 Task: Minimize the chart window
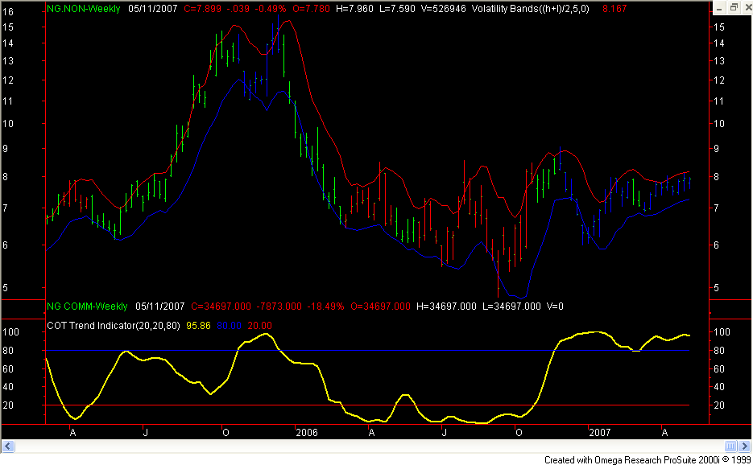click(x=719, y=8)
